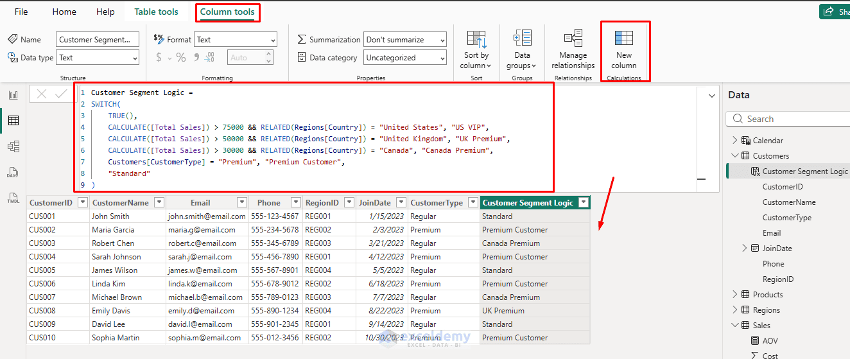This screenshot has height=359, width=850.
Task: Click the Products table icon
Action: click(745, 295)
